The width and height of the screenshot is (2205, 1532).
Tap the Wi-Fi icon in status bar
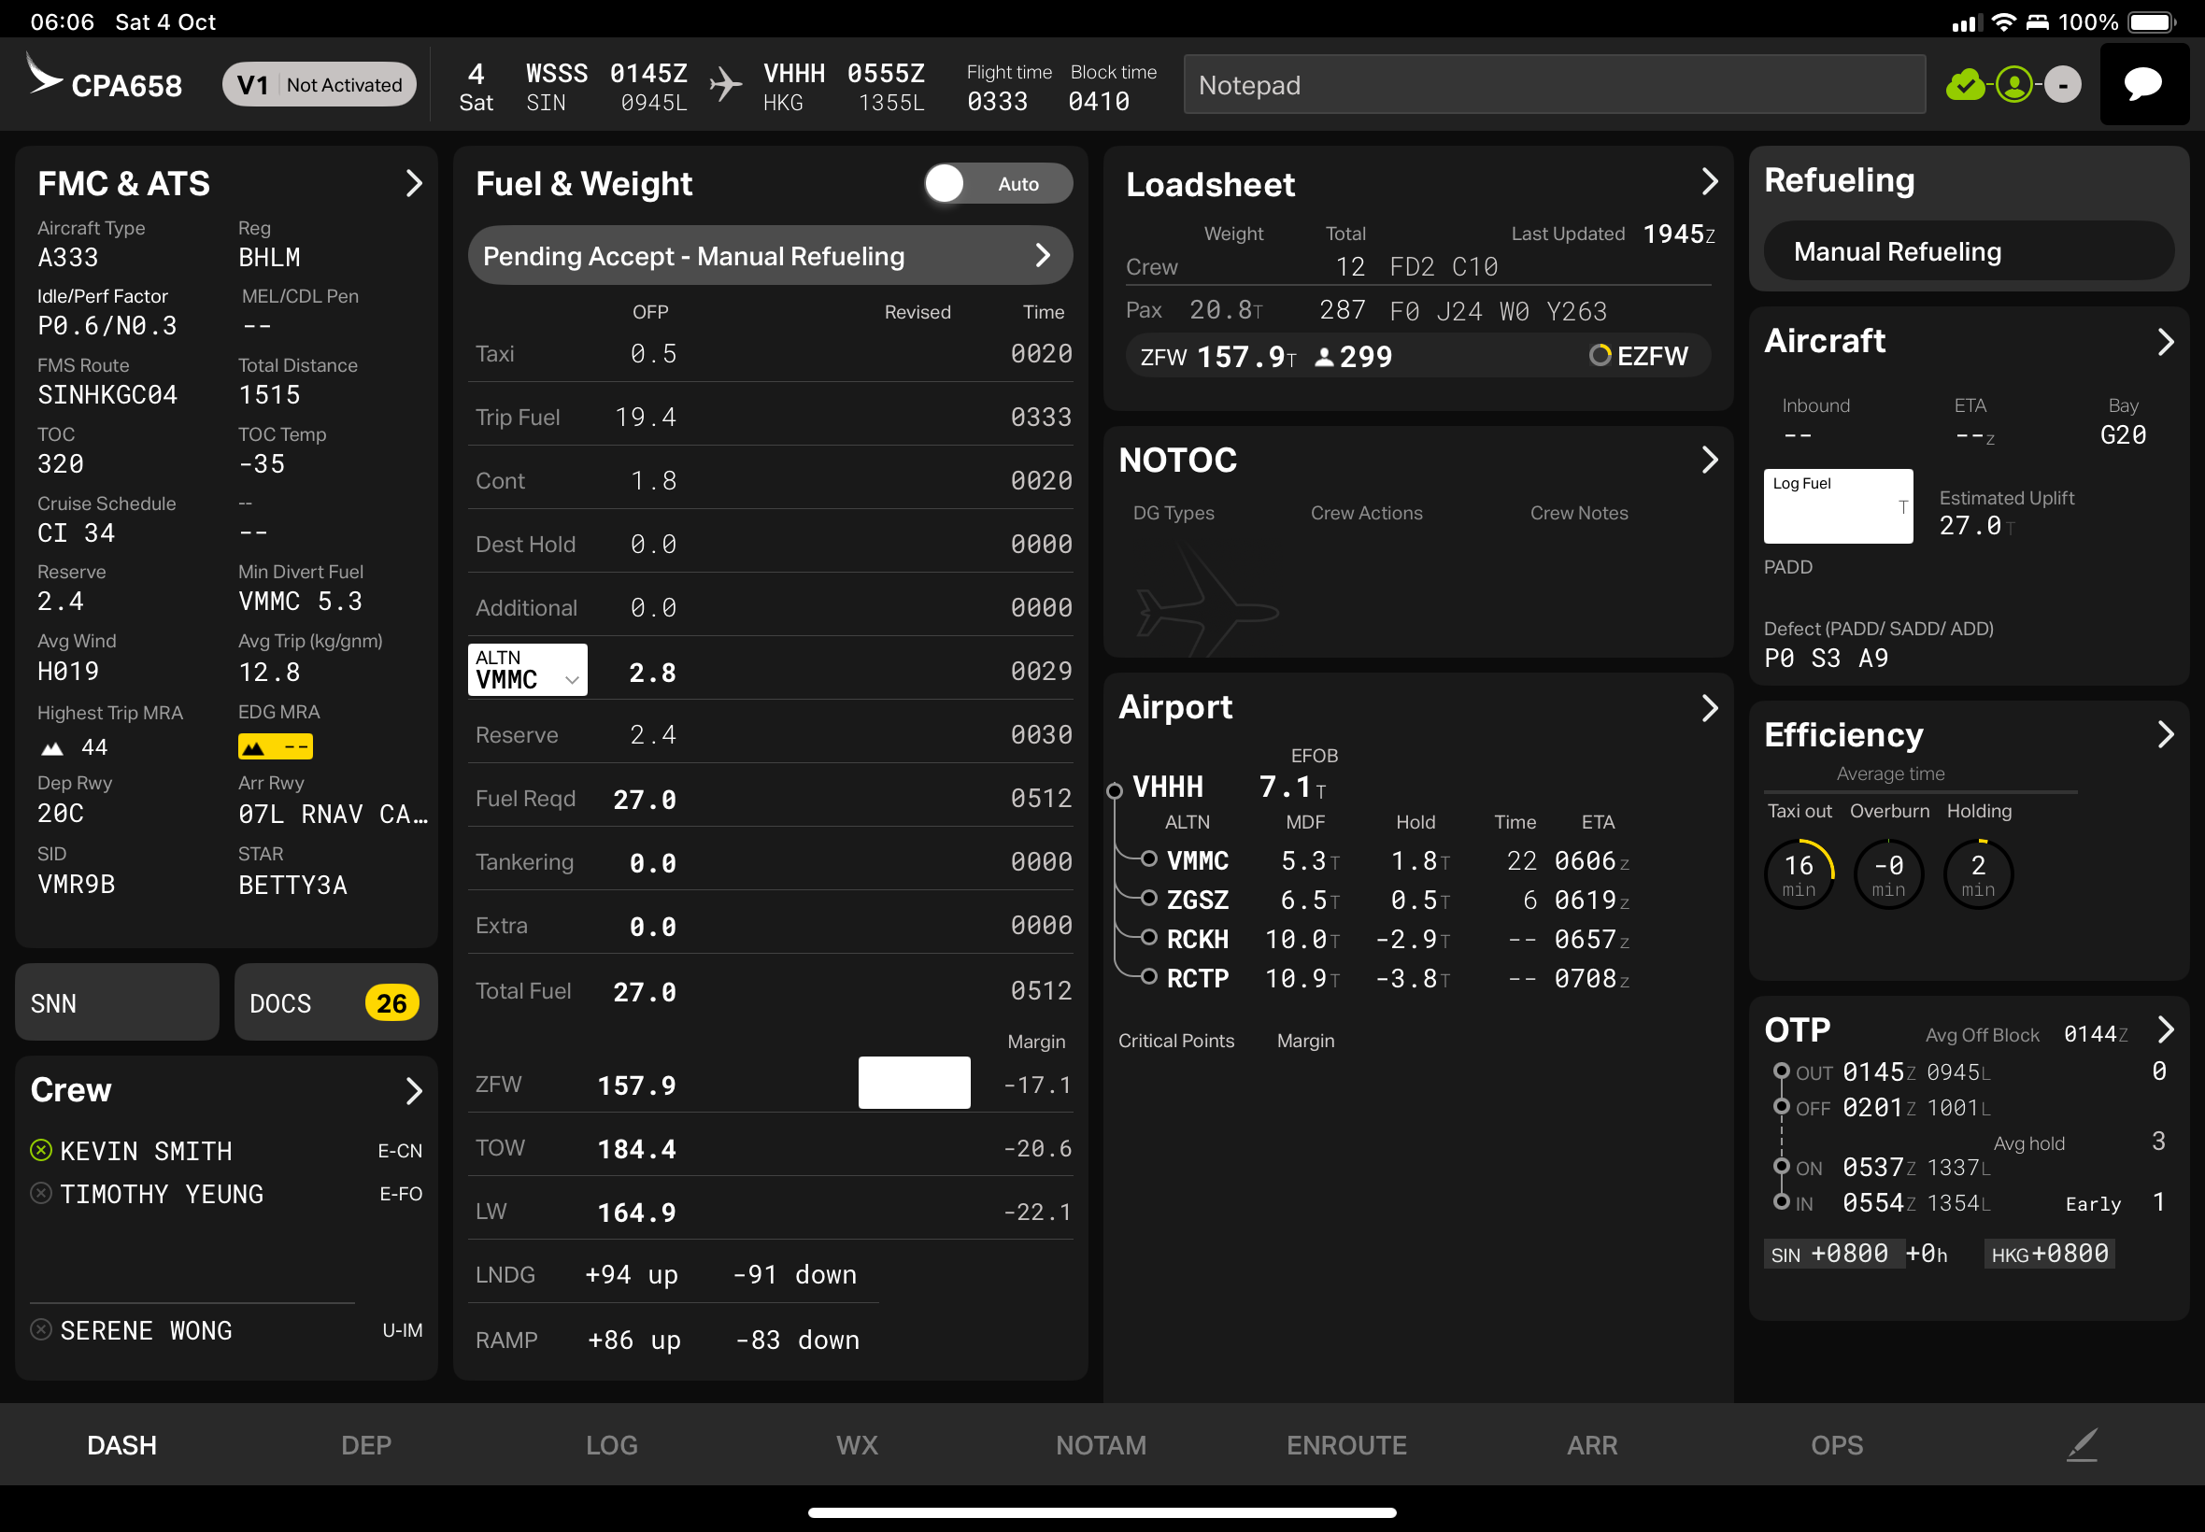(x=2003, y=22)
